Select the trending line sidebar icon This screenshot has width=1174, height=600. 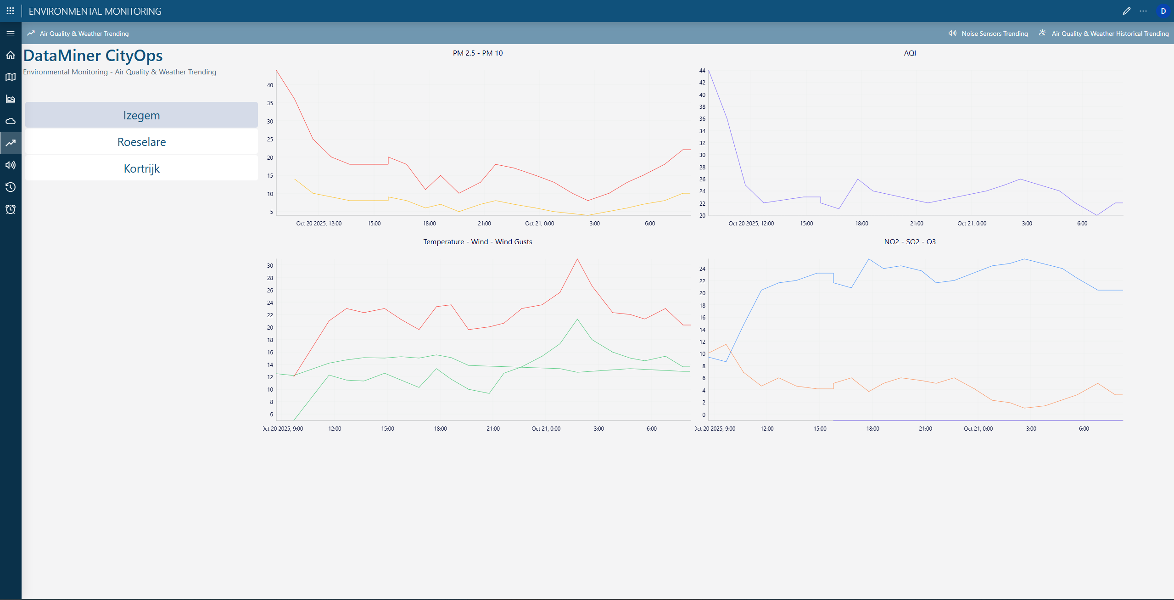point(11,143)
